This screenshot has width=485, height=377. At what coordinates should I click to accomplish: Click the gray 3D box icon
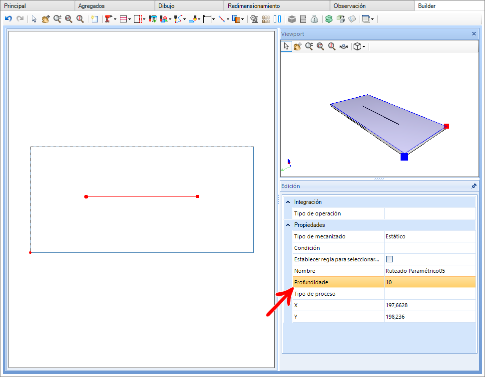pyautogui.click(x=292, y=19)
